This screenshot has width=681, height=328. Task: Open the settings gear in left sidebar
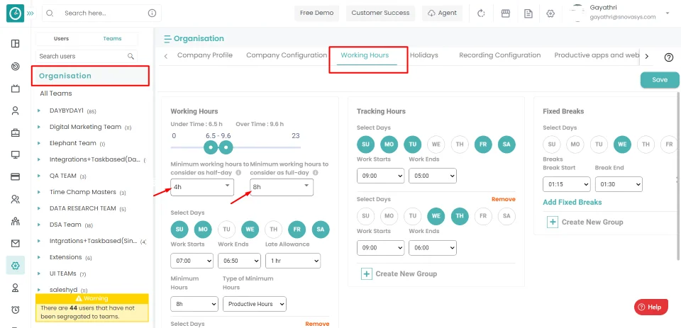pyautogui.click(x=15, y=265)
